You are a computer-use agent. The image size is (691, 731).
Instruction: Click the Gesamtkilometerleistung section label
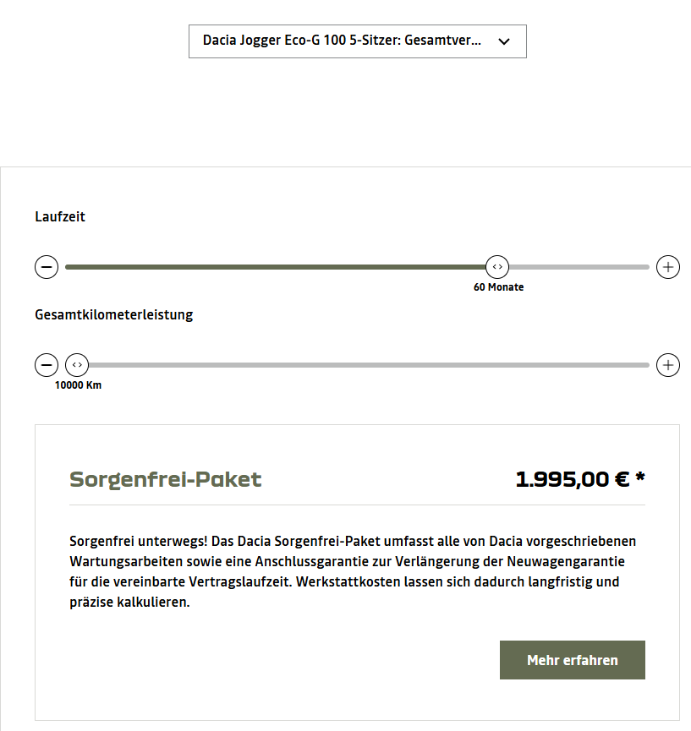pos(114,314)
